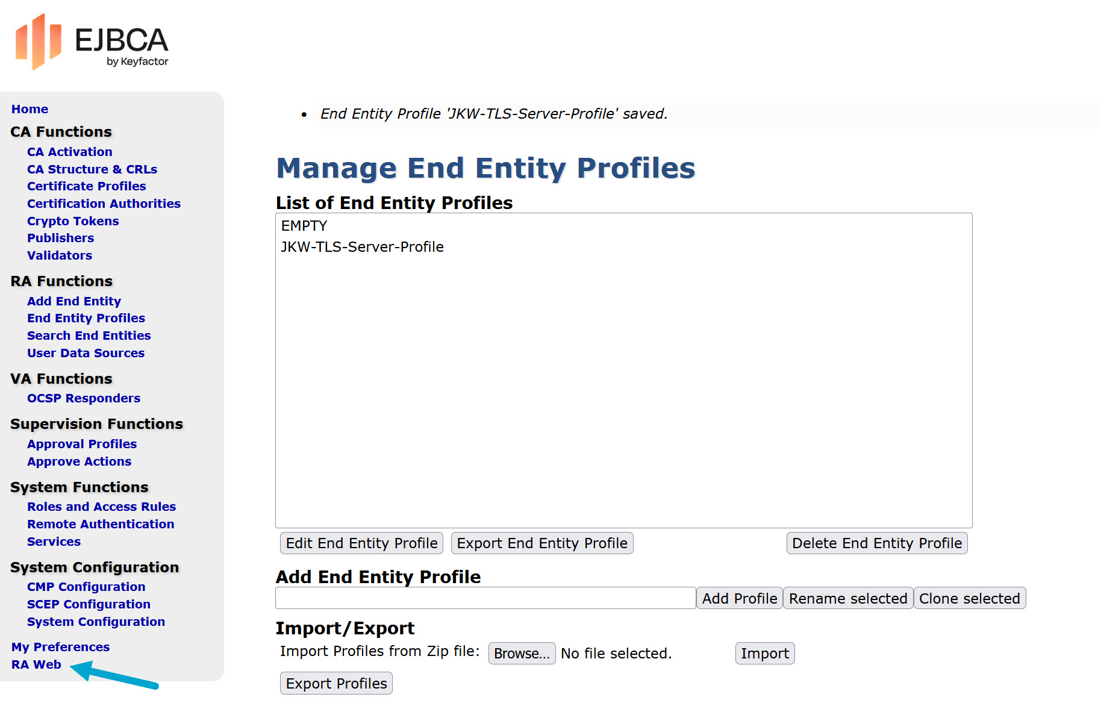1098x703 pixels.
Task: Switch to RA Web interface
Action: (x=36, y=664)
